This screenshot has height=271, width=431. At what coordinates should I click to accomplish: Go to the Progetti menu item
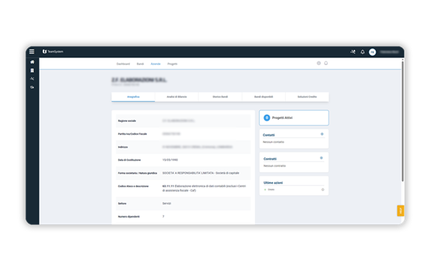click(x=172, y=64)
